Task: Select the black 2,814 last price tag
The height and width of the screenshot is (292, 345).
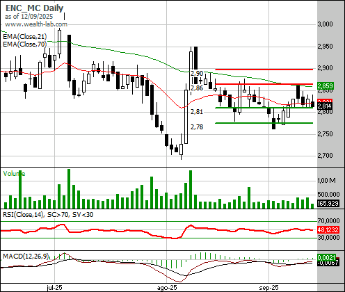Action: coord(326,106)
